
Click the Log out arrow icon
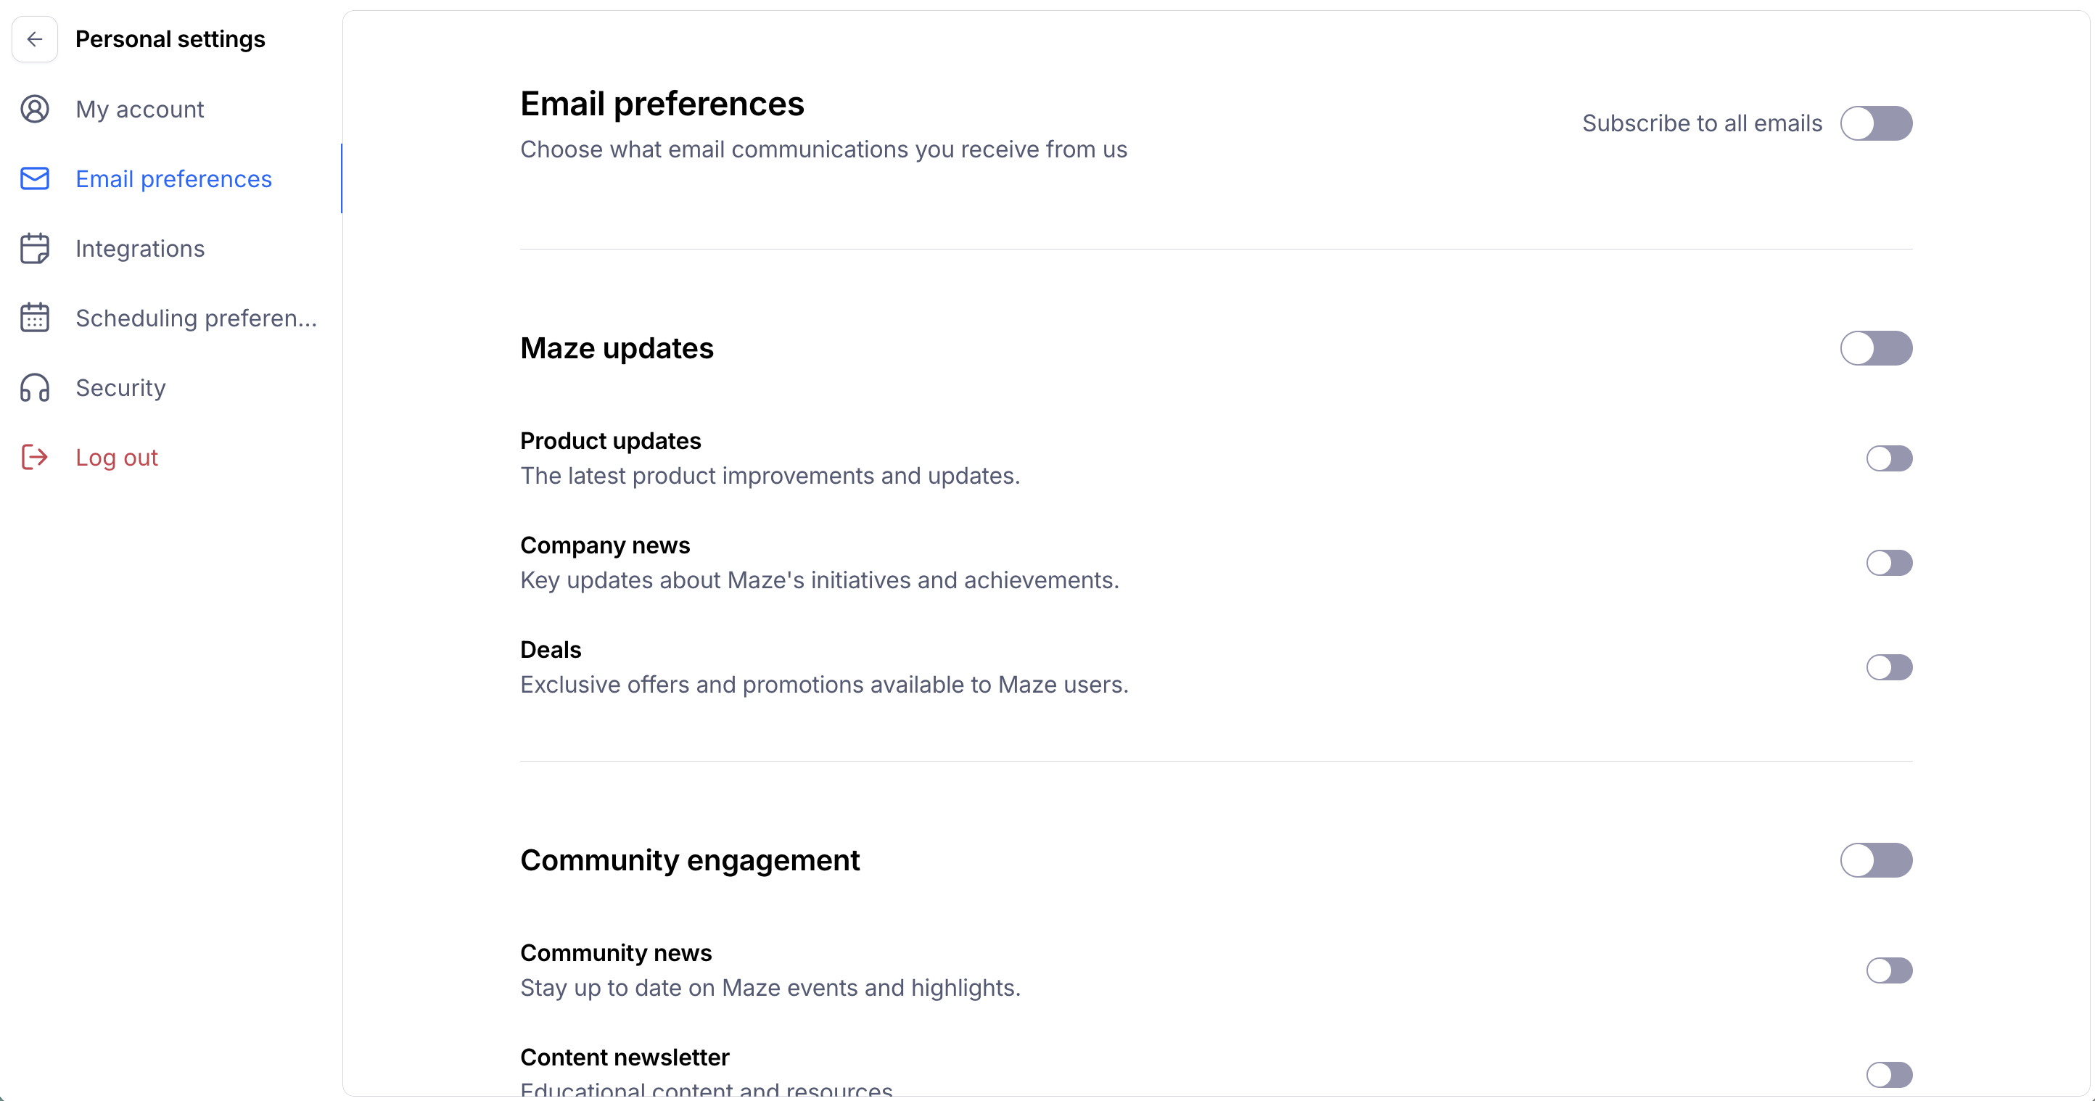coord(35,458)
